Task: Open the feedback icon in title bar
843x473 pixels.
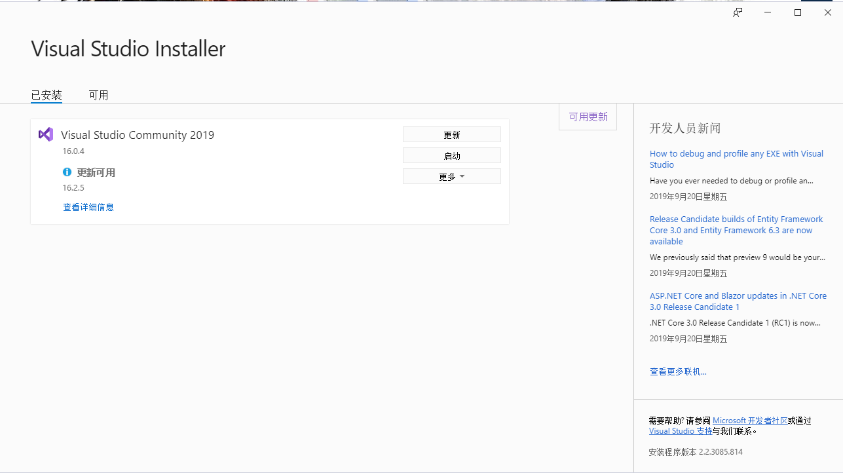Action: point(738,12)
